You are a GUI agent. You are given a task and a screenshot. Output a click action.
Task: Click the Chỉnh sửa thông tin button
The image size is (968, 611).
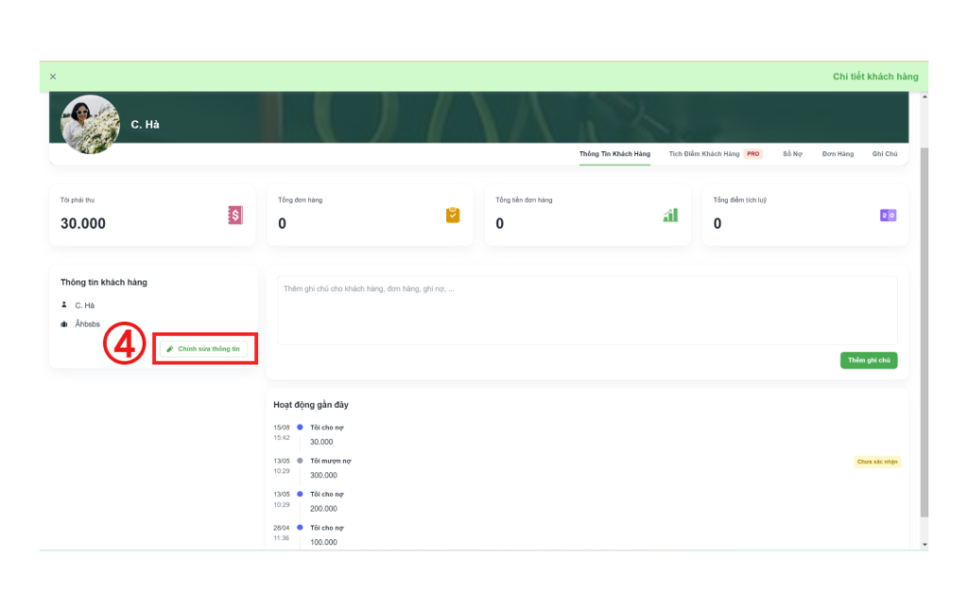[x=204, y=348]
